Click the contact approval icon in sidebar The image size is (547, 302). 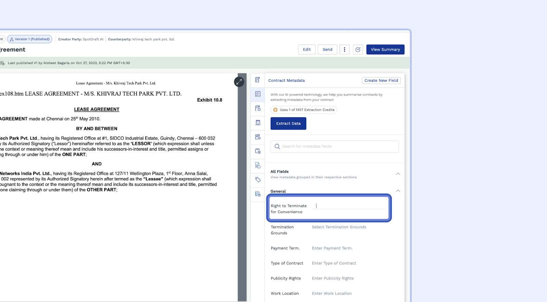[258, 137]
